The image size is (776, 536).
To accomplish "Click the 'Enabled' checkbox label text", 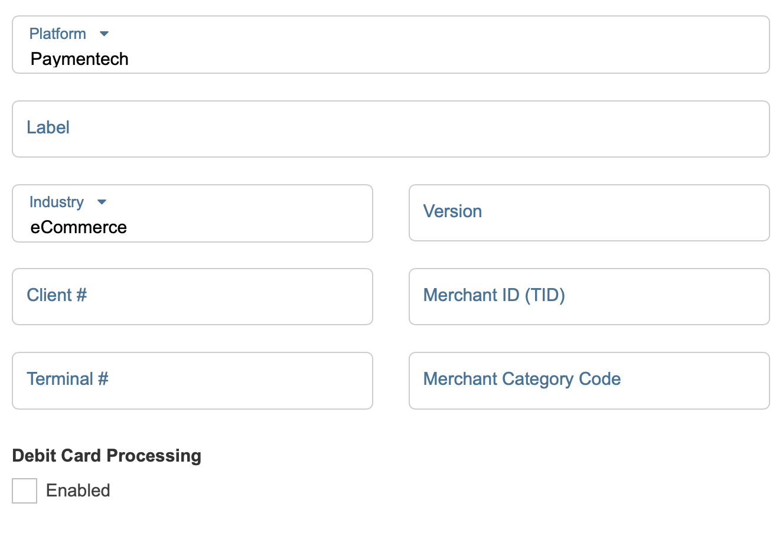I will coord(78,491).
